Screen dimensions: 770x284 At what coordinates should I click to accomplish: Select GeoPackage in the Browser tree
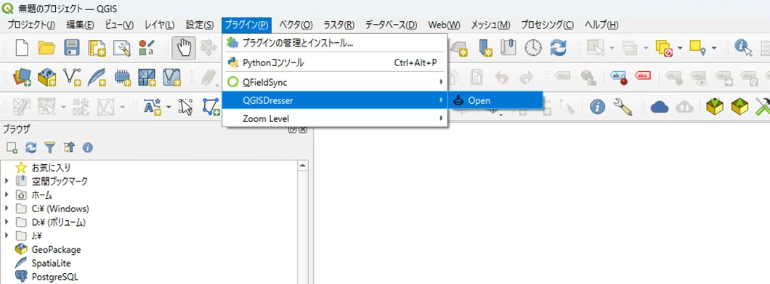coord(56,249)
